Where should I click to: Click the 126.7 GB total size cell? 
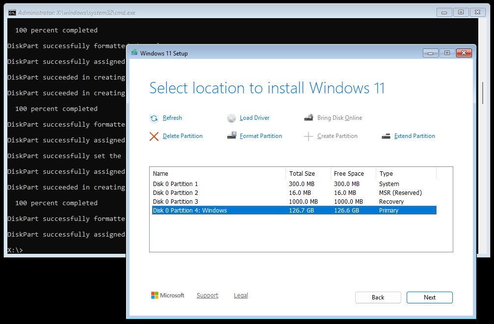(x=302, y=211)
